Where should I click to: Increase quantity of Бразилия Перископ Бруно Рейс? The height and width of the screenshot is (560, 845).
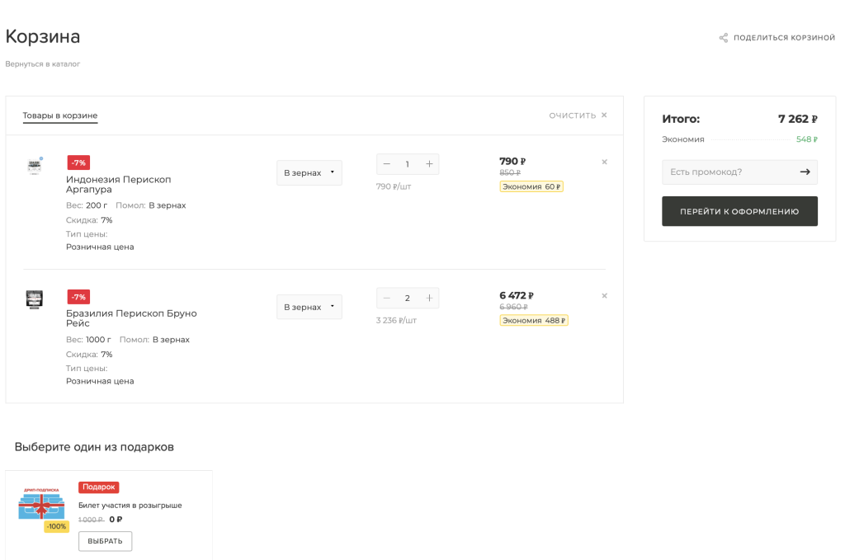(x=429, y=298)
